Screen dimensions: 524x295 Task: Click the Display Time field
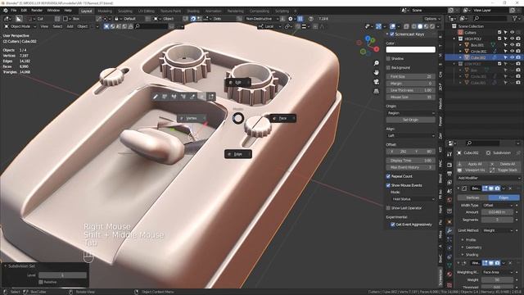click(411, 161)
